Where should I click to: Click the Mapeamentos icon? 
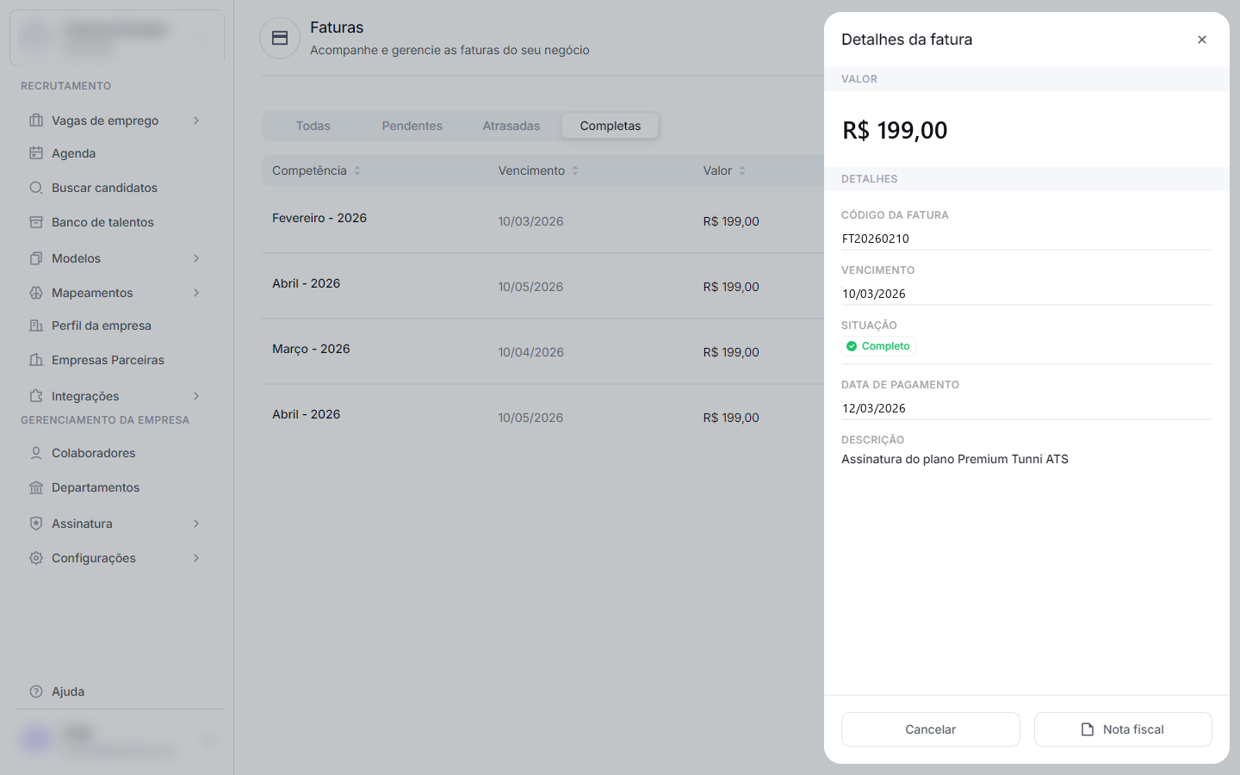(36, 293)
